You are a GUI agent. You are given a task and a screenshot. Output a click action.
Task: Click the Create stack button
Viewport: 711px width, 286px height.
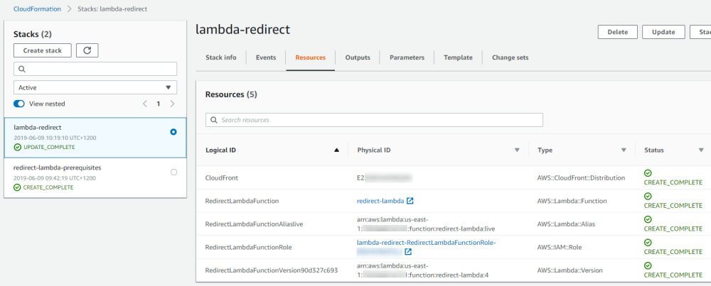pyautogui.click(x=43, y=50)
